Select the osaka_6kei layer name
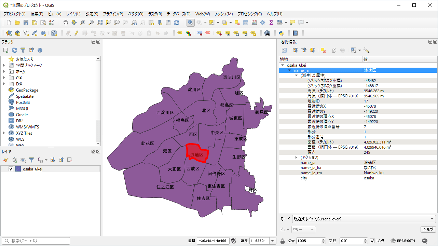 32,169
